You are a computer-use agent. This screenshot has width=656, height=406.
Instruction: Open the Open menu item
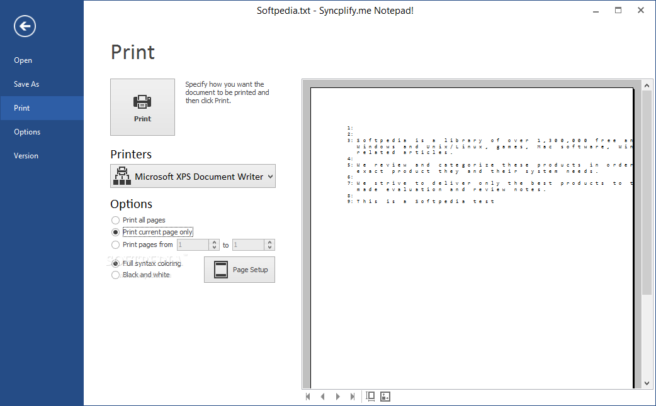pyautogui.click(x=23, y=60)
